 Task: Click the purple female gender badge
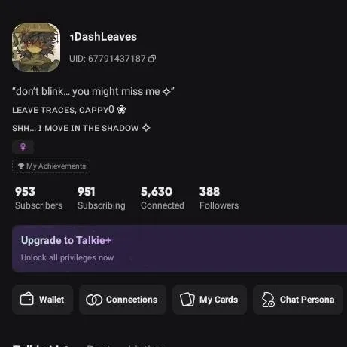click(23, 147)
